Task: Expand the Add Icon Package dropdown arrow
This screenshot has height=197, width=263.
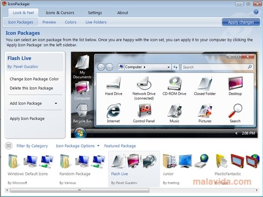Action: 56,103
